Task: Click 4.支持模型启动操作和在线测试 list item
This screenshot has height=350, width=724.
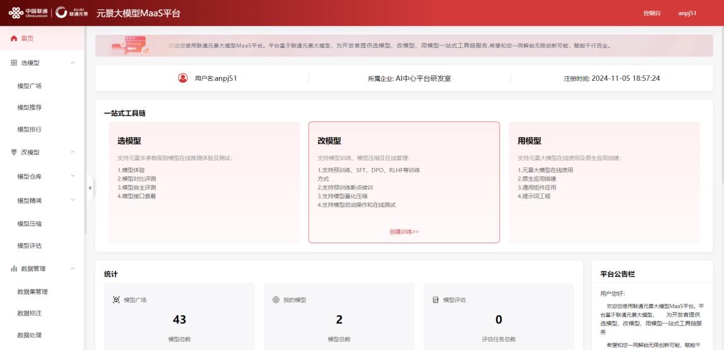Action: pos(357,205)
